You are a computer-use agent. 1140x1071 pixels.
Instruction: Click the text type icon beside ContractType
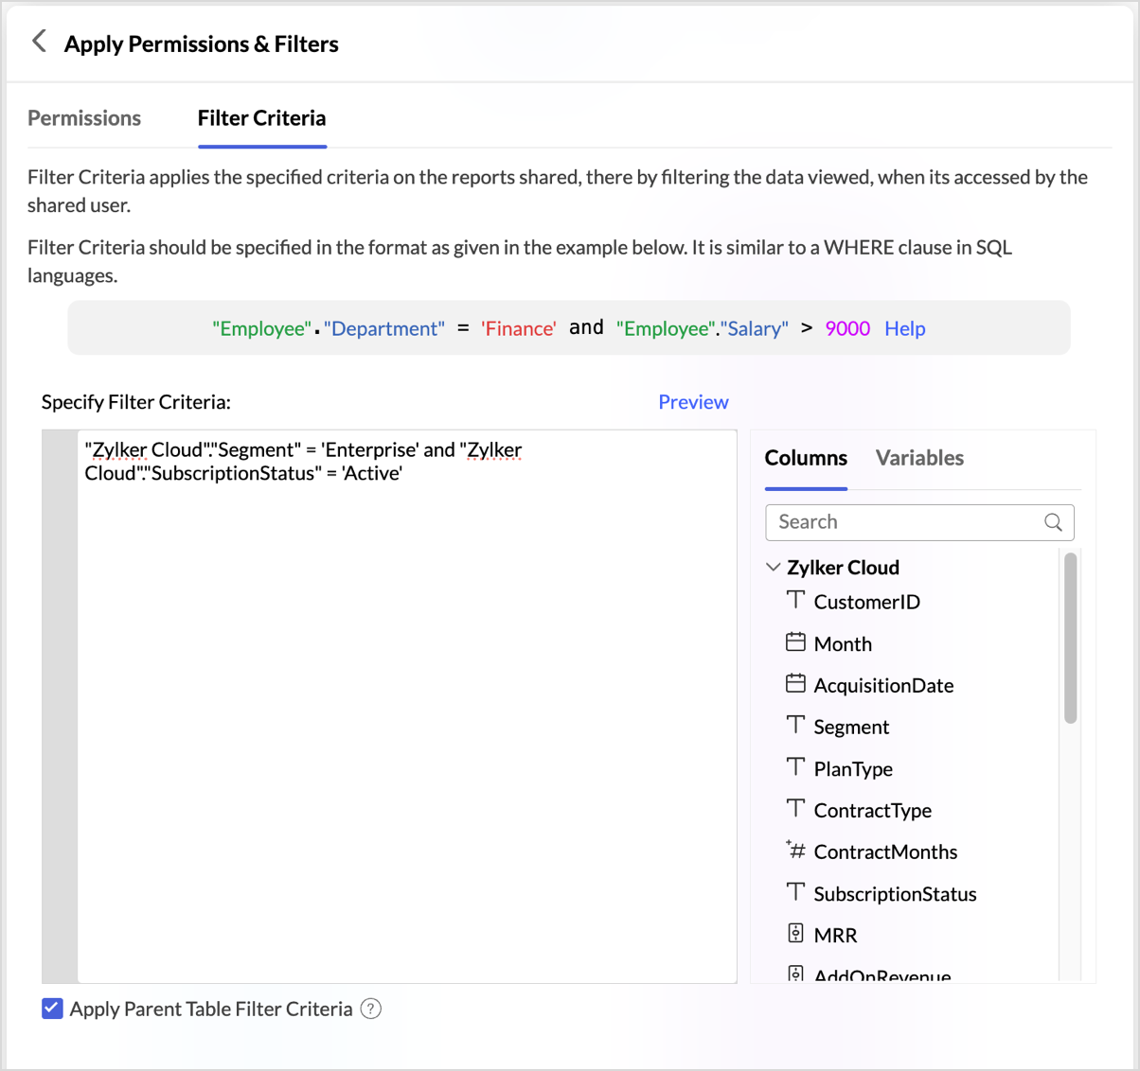point(795,808)
